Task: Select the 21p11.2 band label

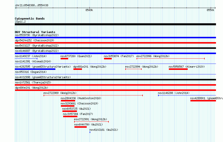Action: (x=20, y=22)
